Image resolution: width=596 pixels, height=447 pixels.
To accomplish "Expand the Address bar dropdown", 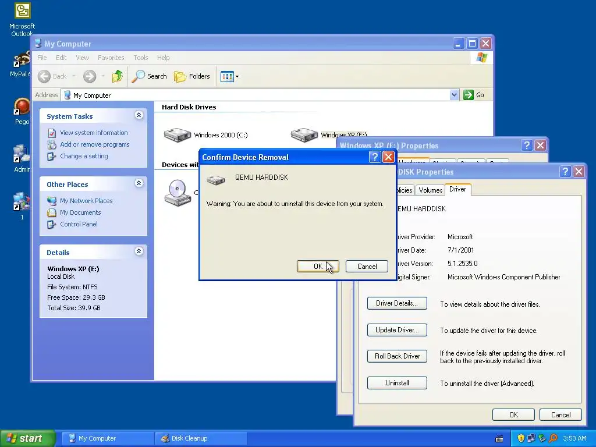I will click(454, 95).
